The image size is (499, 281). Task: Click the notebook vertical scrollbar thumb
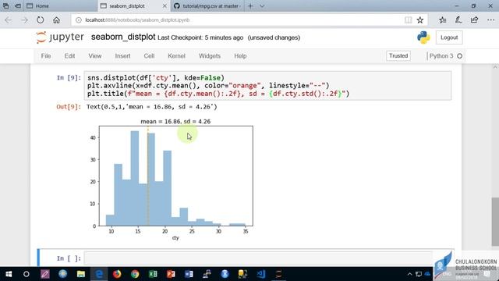(495, 222)
